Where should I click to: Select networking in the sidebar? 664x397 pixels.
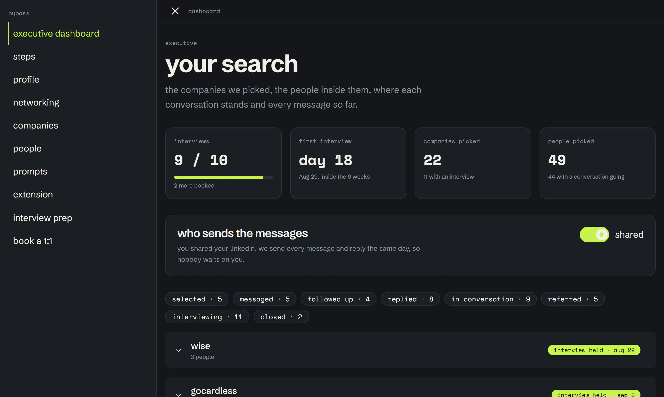(x=36, y=102)
